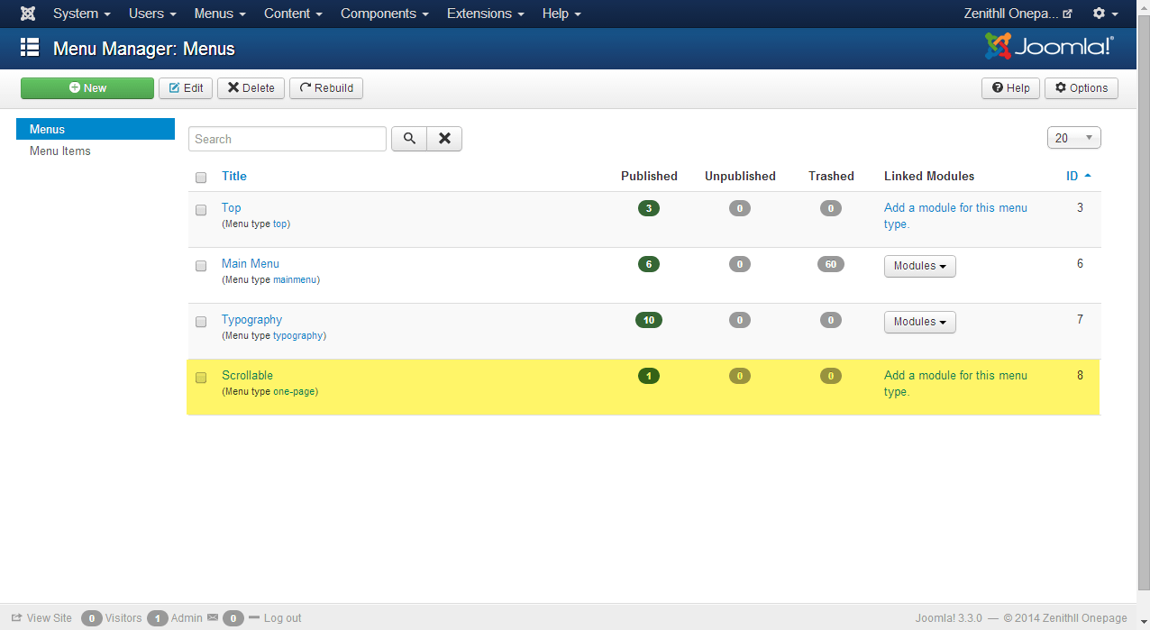Click the unpublished badge for Main Menu
The image size is (1150, 630).
(740, 264)
